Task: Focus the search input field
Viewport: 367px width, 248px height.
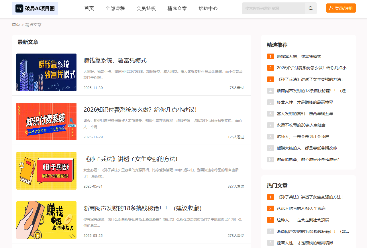Action: (x=274, y=8)
